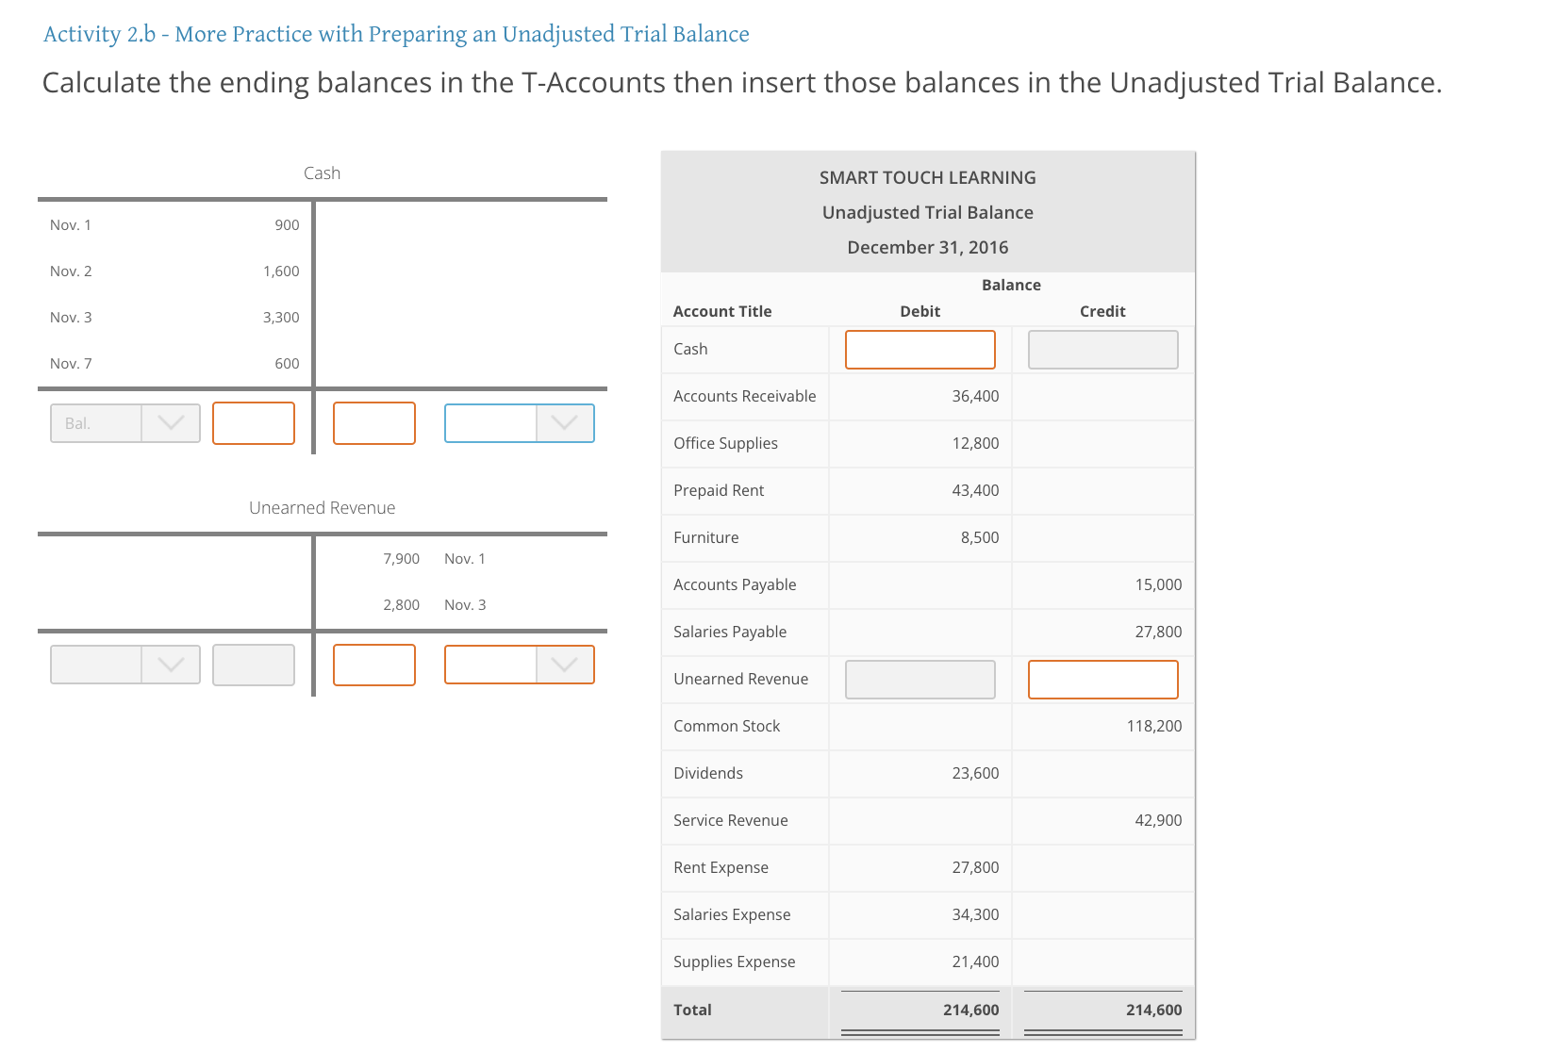This screenshot has width=1541, height=1052.
Task: Click the Office Supplies value 12,800
Action: (975, 443)
